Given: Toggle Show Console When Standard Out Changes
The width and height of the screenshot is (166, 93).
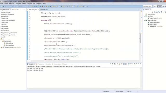Looking at the screenshot, I should (124, 64).
